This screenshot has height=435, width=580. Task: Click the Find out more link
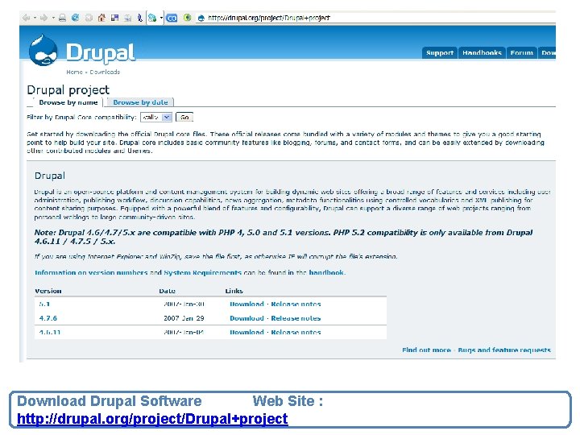(x=426, y=350)
